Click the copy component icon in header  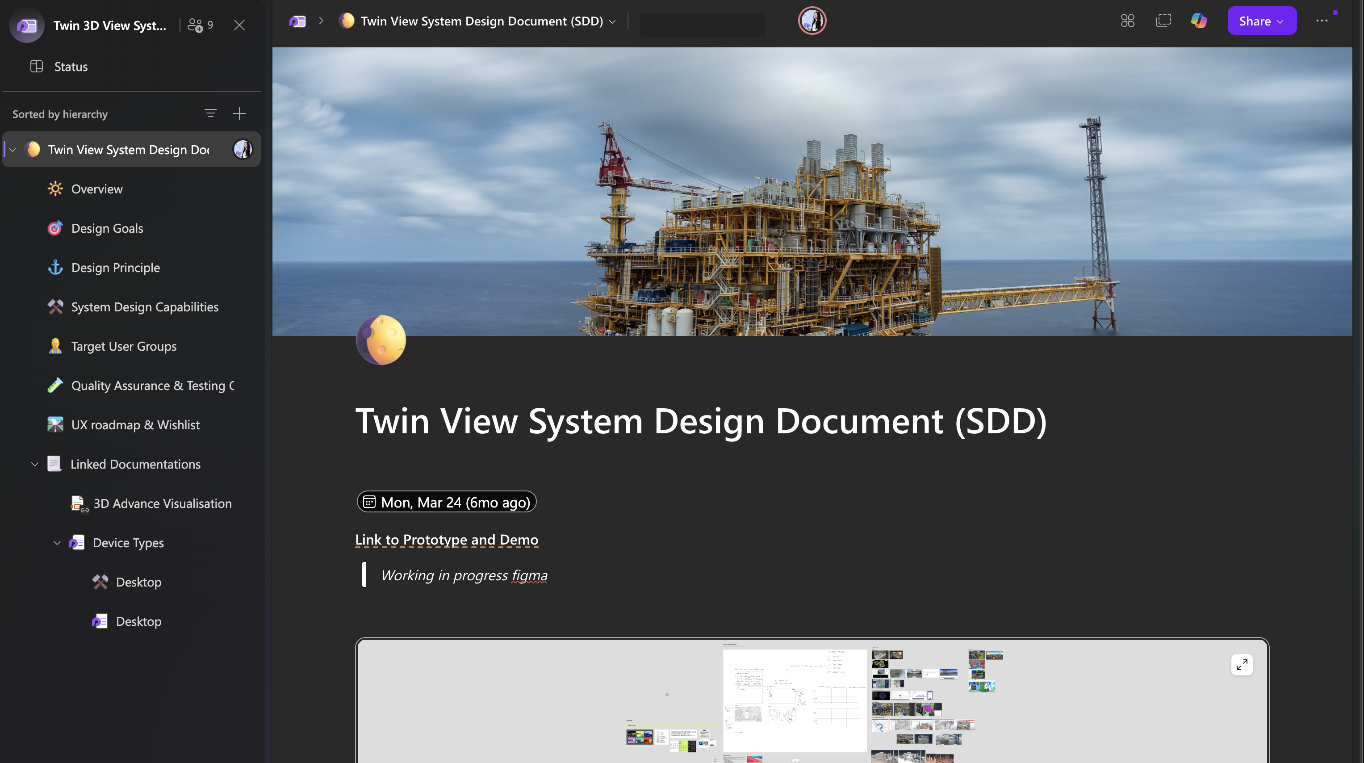point(1163,21)
